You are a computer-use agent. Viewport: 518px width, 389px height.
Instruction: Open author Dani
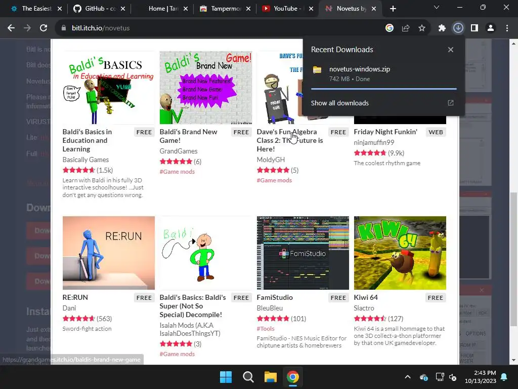click(69, 308)
